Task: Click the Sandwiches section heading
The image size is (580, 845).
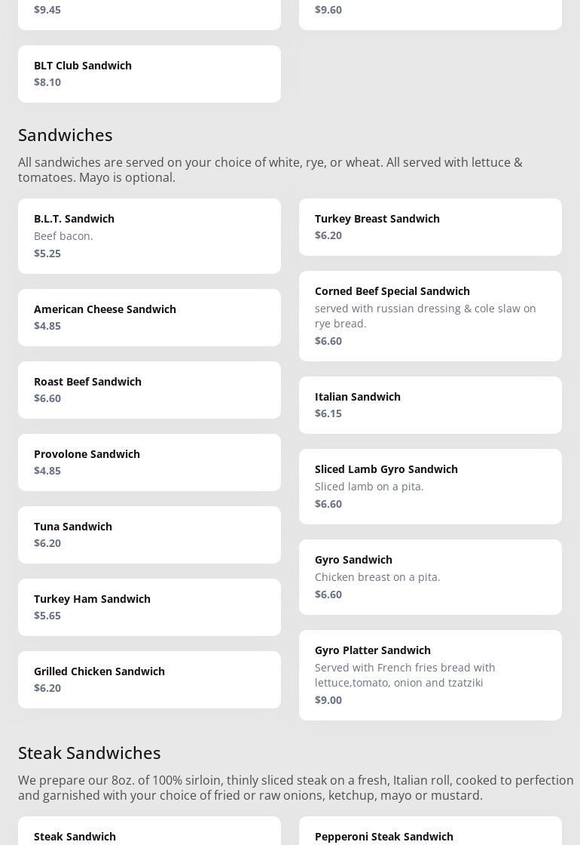Action: [66, 134]
